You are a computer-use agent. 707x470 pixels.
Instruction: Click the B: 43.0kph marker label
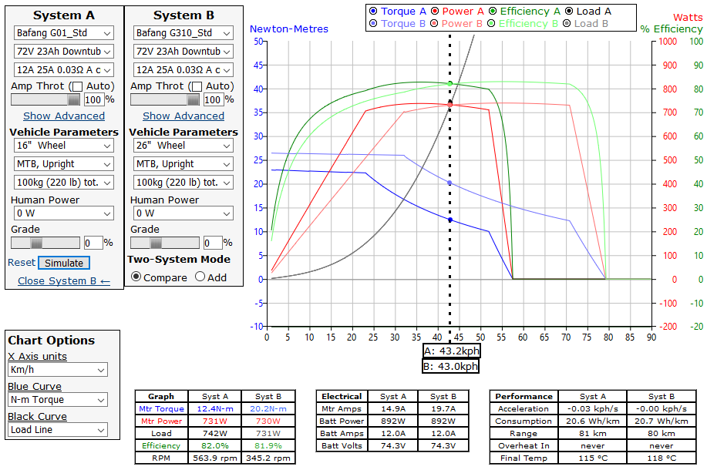coord(450,366)
